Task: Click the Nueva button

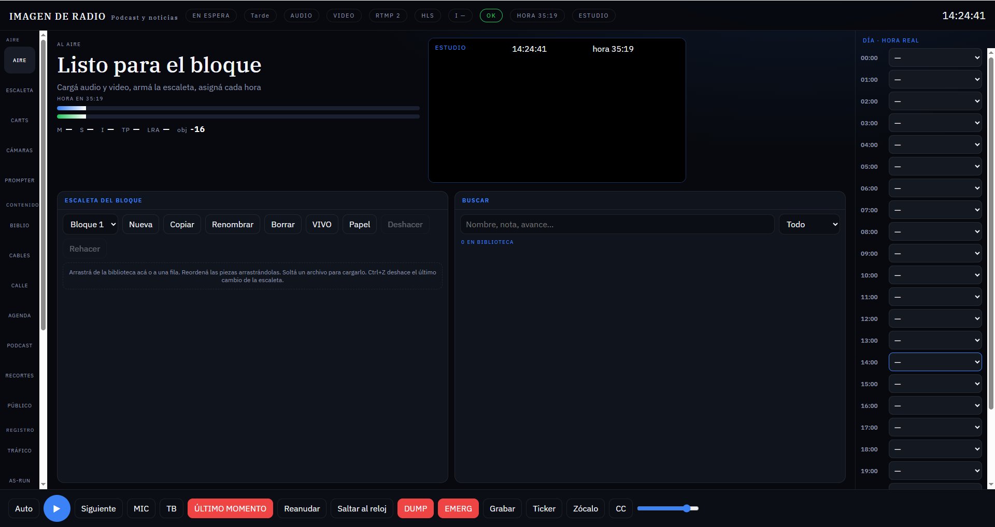Action: [x=140, y=224]
